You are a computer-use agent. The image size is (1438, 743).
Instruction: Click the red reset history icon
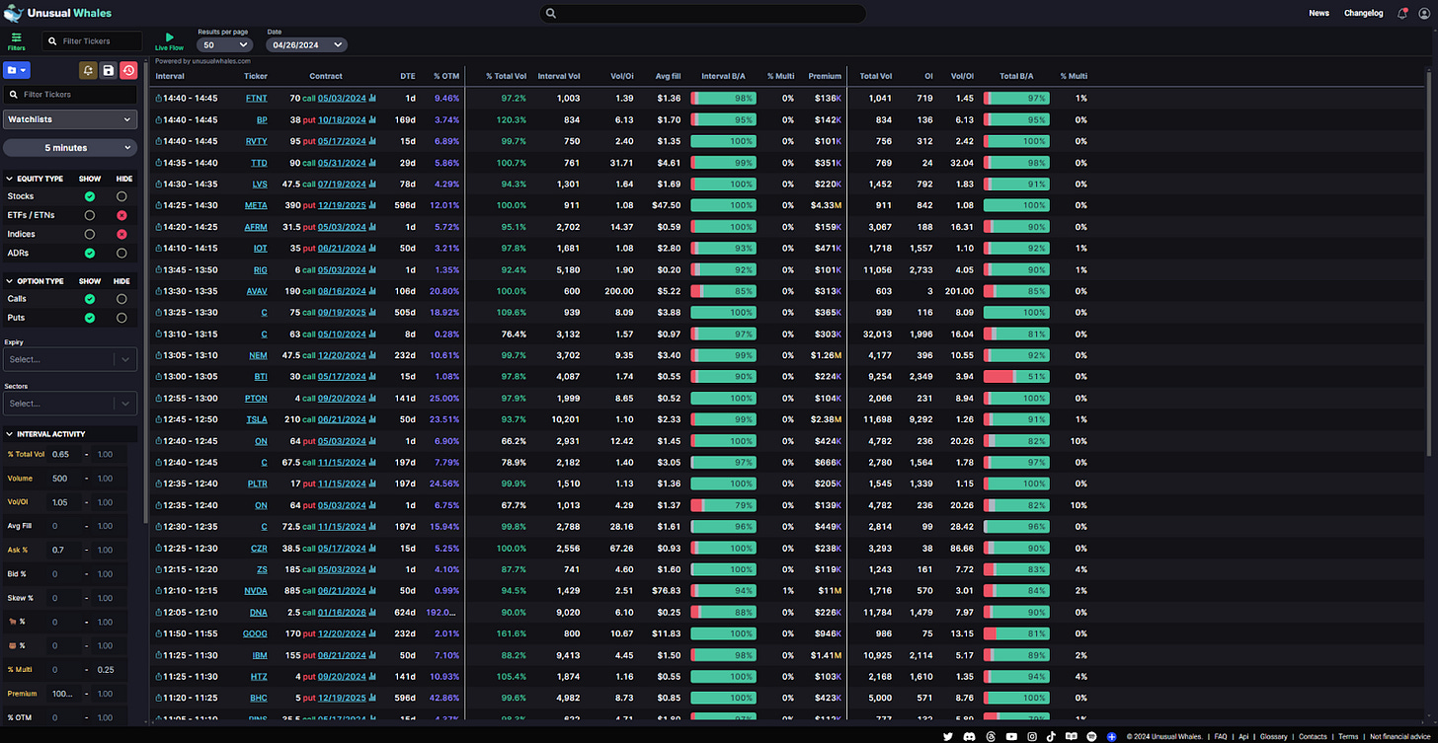[128, 70]
